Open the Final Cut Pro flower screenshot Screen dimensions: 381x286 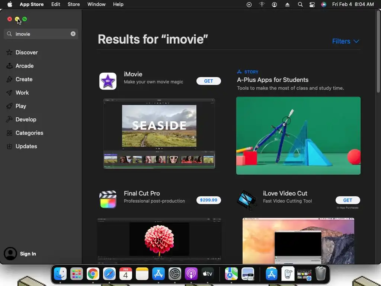click(x=159, y=241)
